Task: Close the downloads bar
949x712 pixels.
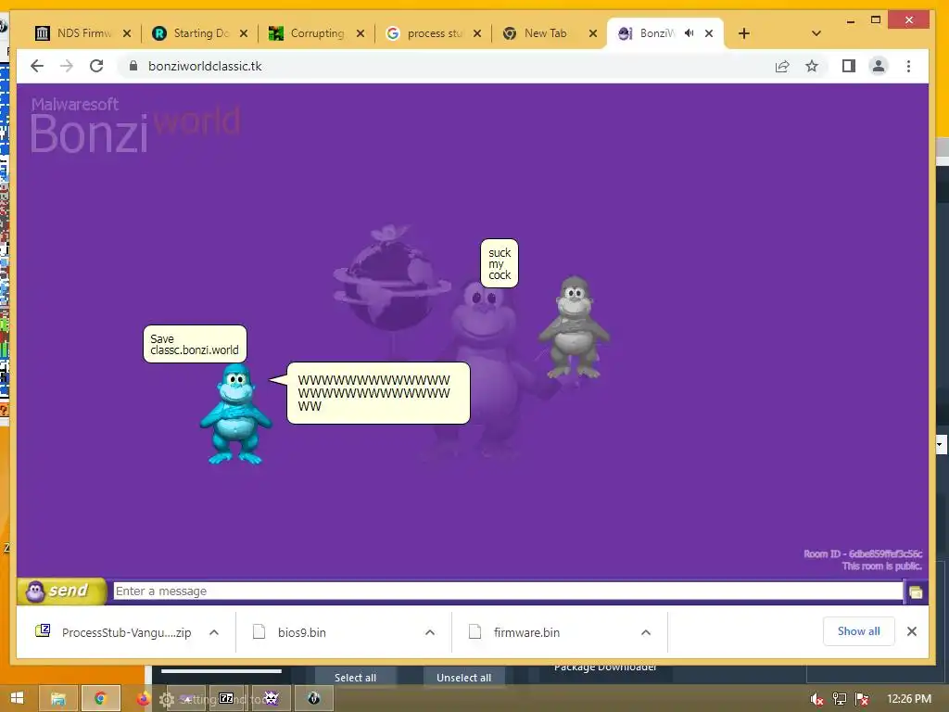Action: [912, 631]
